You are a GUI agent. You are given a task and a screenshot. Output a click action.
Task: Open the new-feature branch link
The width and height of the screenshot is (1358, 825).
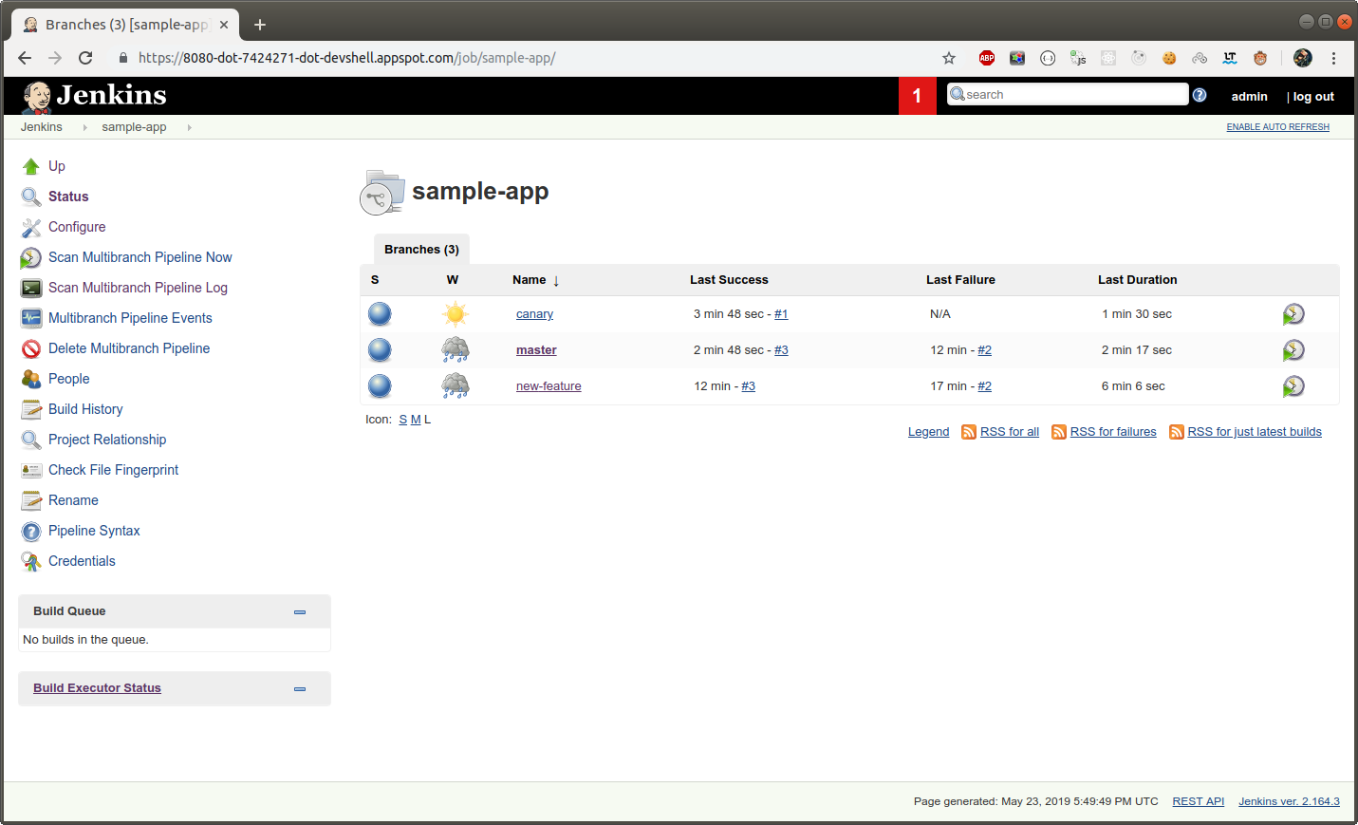pyautogui.click(x=549, y=386)
